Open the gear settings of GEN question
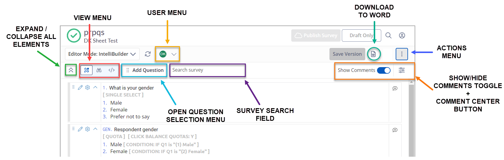504x160 pixels. pyautogui.click(x=88, y=129)
